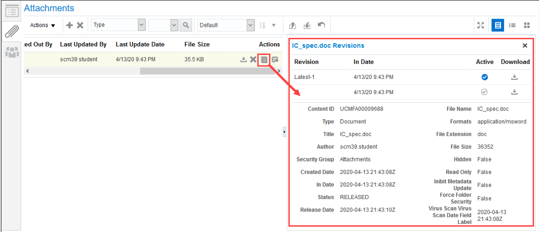Screen dimensions: 539x232
Task: Click the Check In toolbar icon
Action: coord(307,25)
